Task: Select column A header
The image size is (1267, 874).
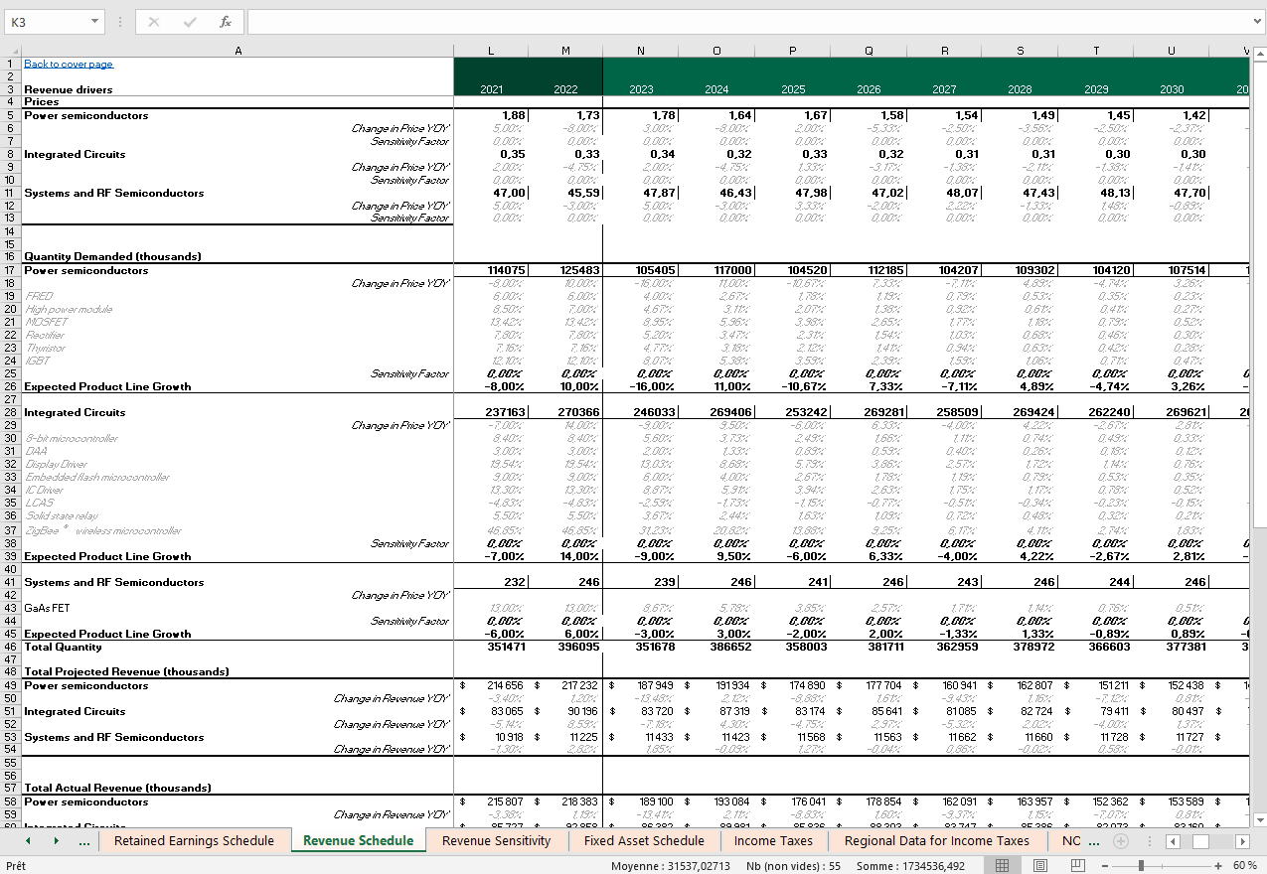Action: [238, 51]
